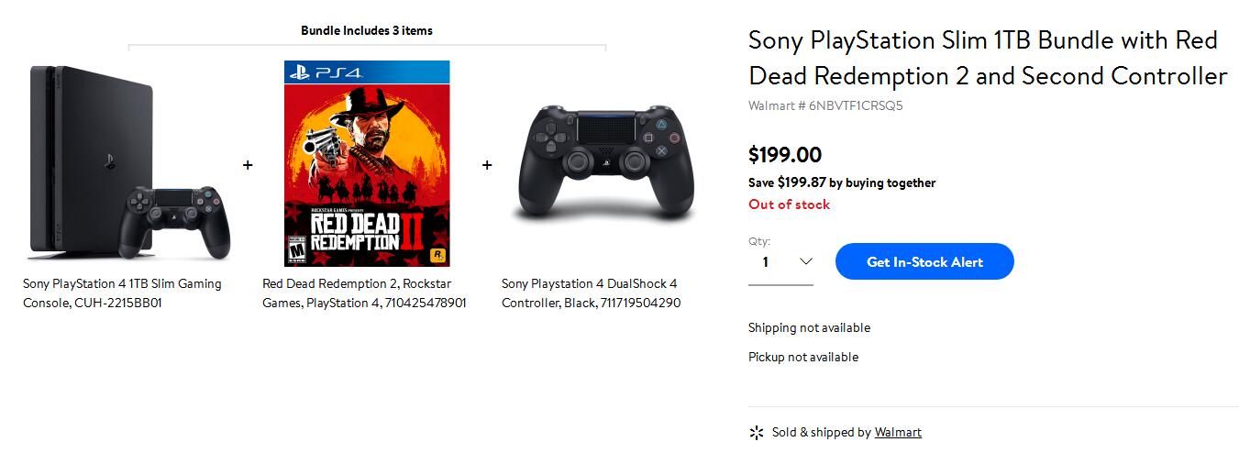This screenshot has width=1239, height=453.
Task: Click the Get In-Stock Alert button
Action: tap(924, 262)
